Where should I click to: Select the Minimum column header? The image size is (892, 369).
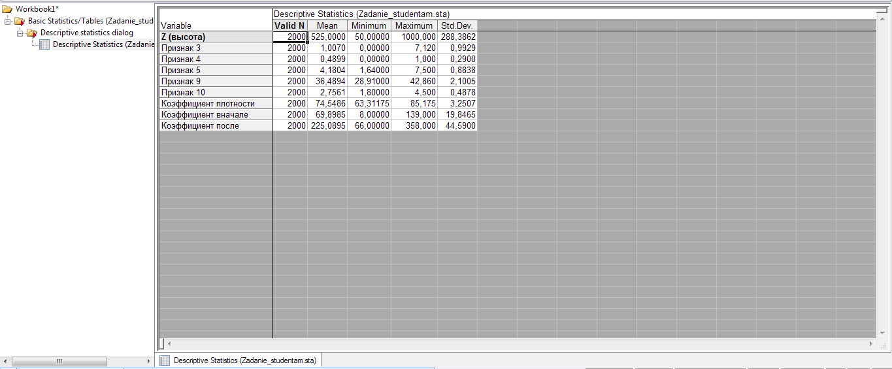[369, 25]
